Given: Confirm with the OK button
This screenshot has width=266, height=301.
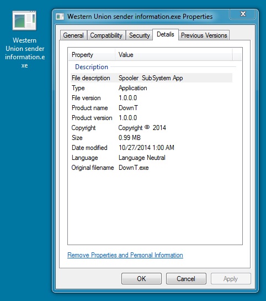Looking at the screenshot, I should [x=141, y=278].
